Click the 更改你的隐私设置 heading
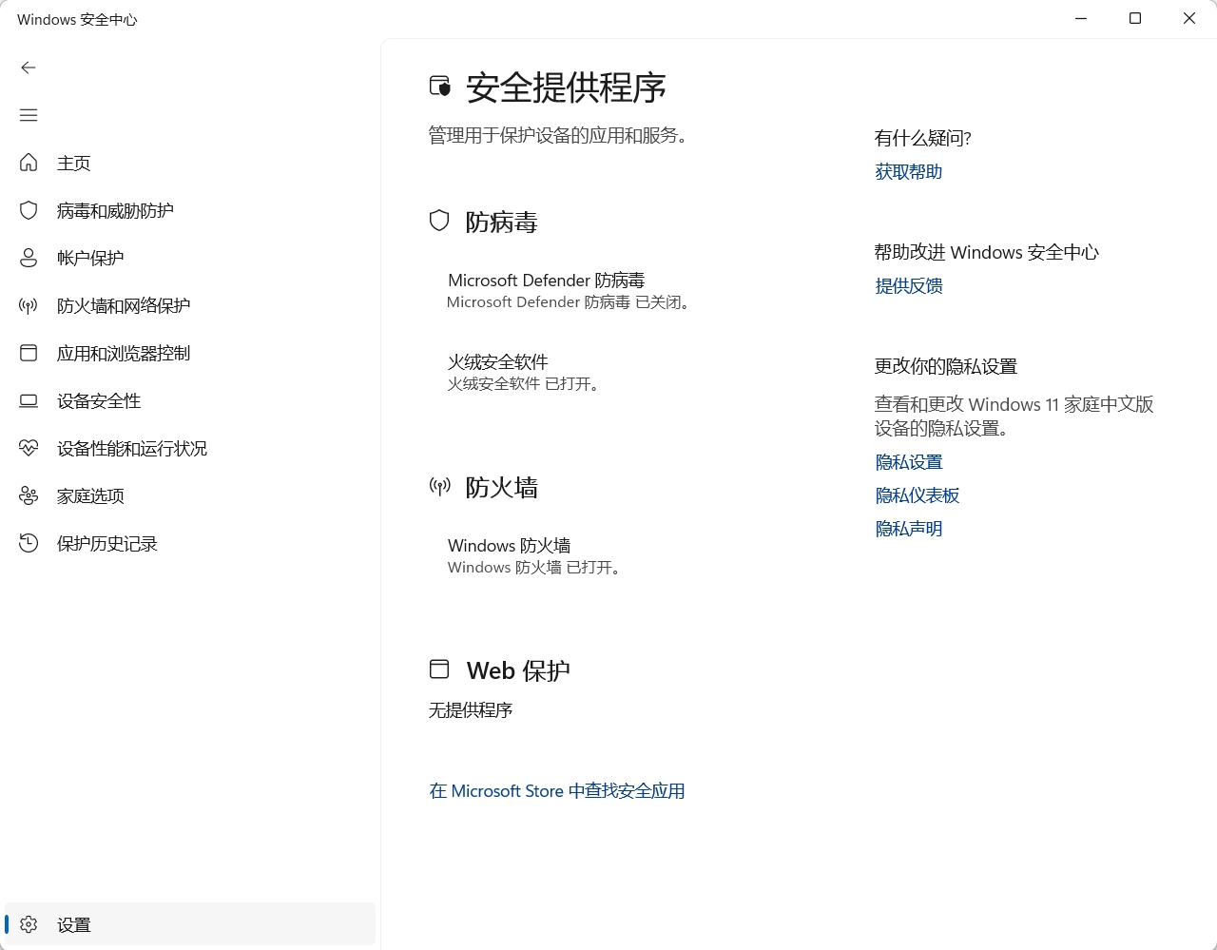1217x950 pixels. 946,367
